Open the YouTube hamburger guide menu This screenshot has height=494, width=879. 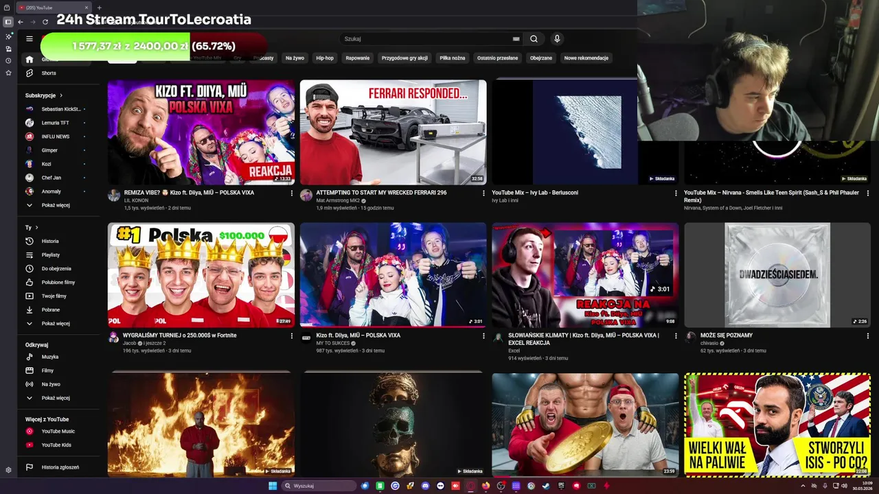click(x=30, y=39)
